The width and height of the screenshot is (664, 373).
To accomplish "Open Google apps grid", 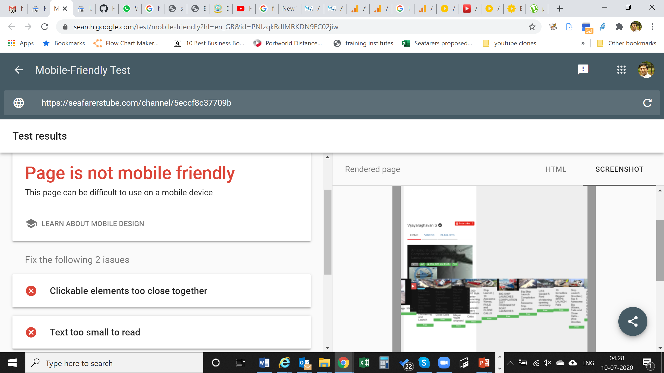I will tap(621, 70).
